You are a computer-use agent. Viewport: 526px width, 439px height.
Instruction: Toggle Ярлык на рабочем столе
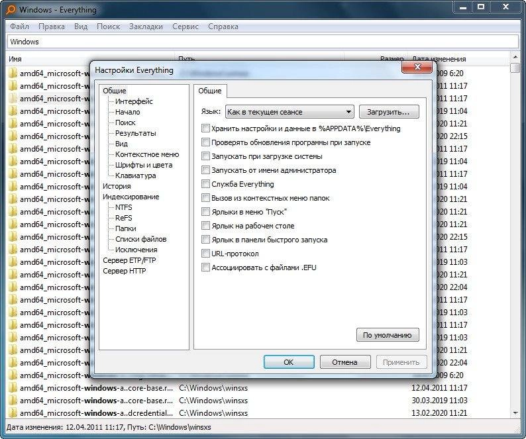point(205,226)
